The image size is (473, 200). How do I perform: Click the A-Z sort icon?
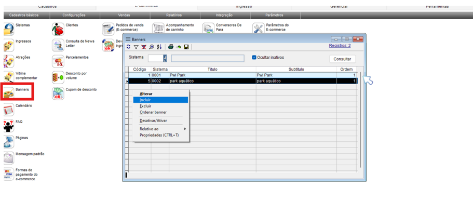pos(159,47)
